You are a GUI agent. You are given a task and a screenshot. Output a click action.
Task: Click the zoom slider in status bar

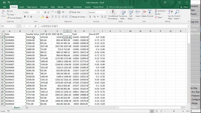tap(174, 111)
